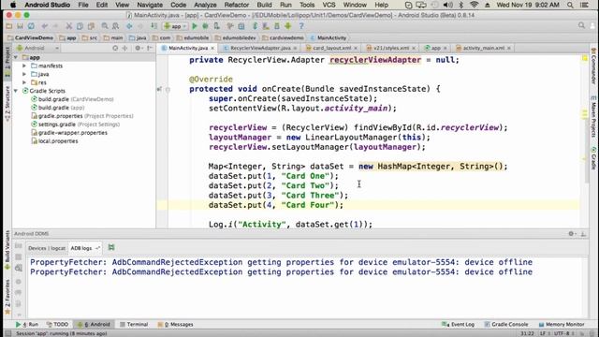This screenshot has width=599, height=337.
Task: Toggle the Android tool window button
Action: tap(94, 325)
